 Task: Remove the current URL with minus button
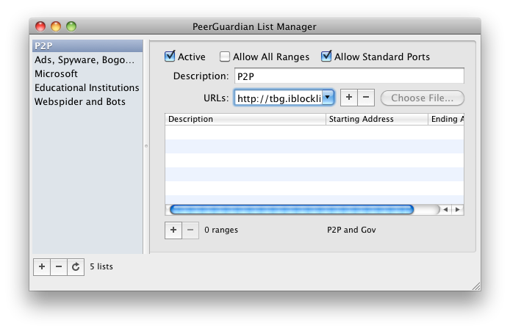[x=366, y=98]
